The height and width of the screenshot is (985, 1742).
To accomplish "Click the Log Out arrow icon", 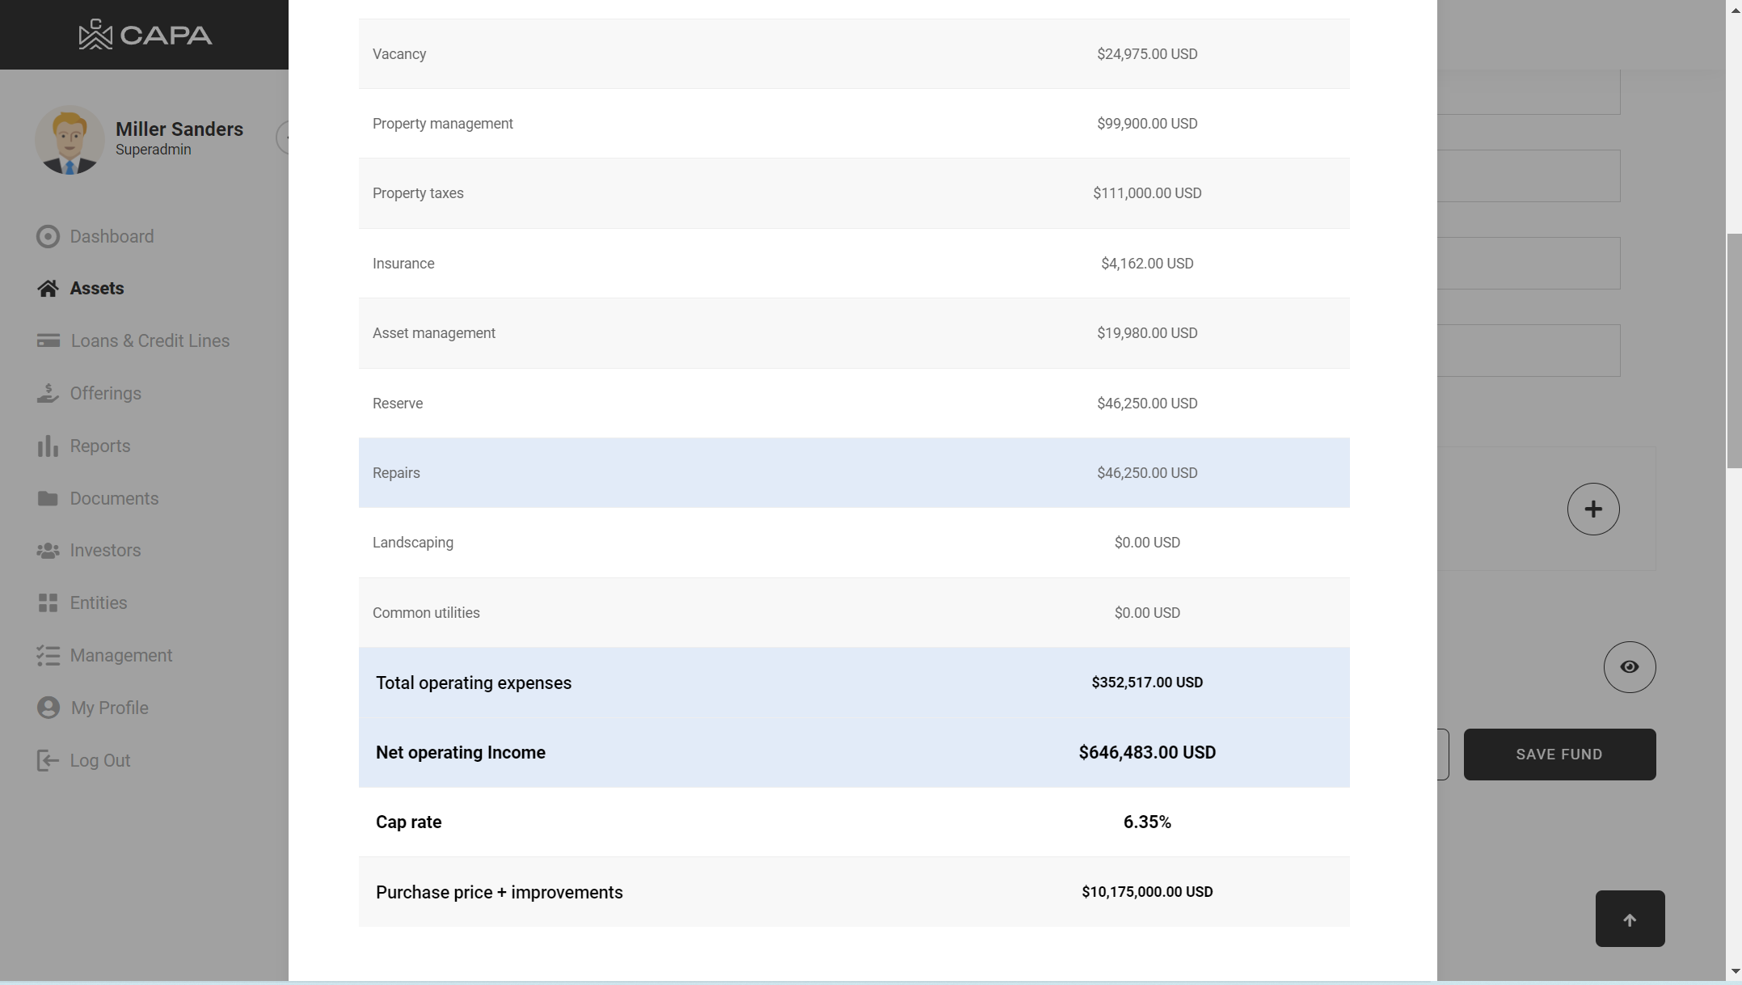I will click(48, 760).
